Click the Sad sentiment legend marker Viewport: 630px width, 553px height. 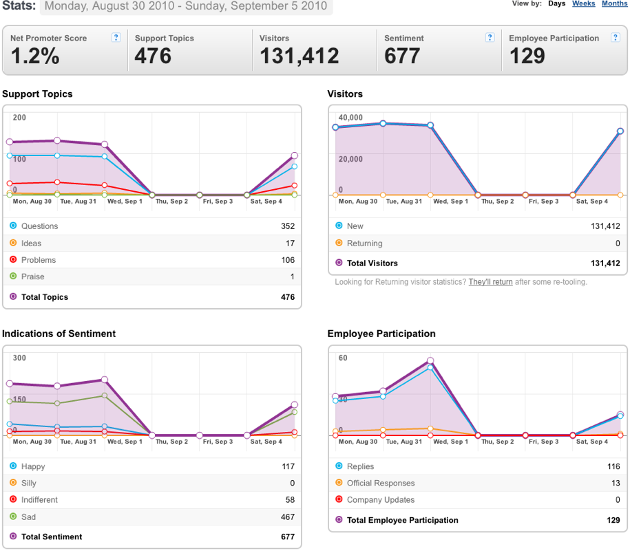13,517
